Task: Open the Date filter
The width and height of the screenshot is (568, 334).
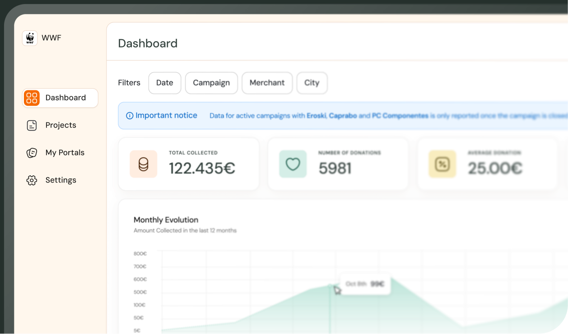Action: [x=165, y=83]
